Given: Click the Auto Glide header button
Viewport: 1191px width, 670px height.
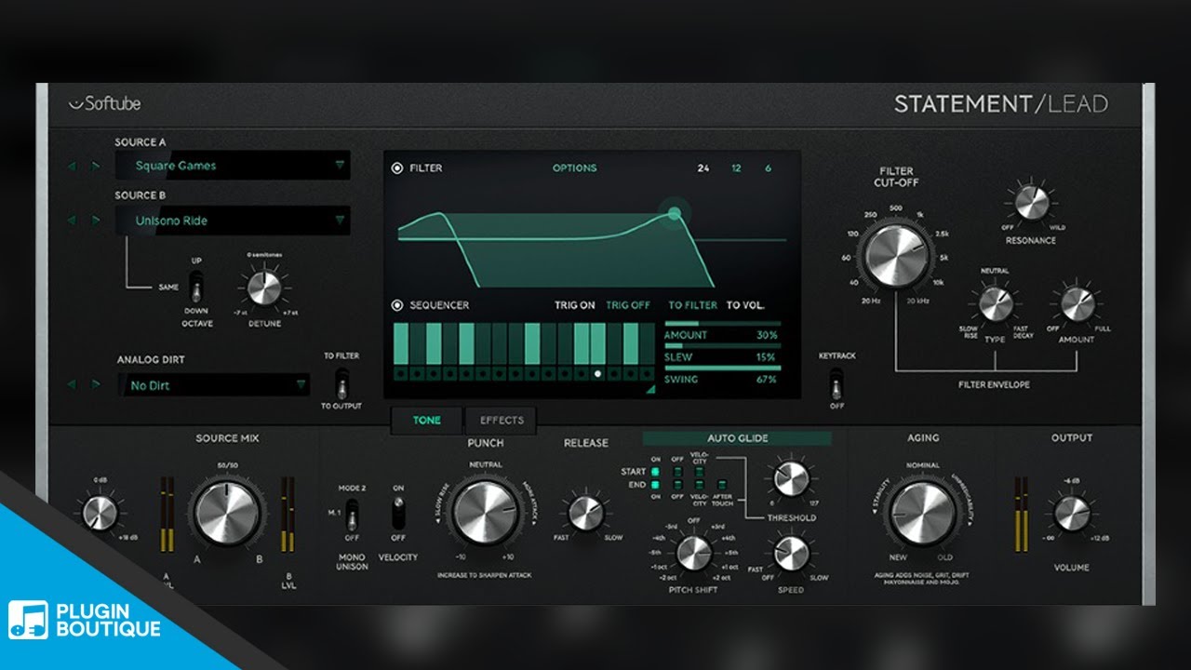Looking at the screenshot, I should click(x=737, y=438).
